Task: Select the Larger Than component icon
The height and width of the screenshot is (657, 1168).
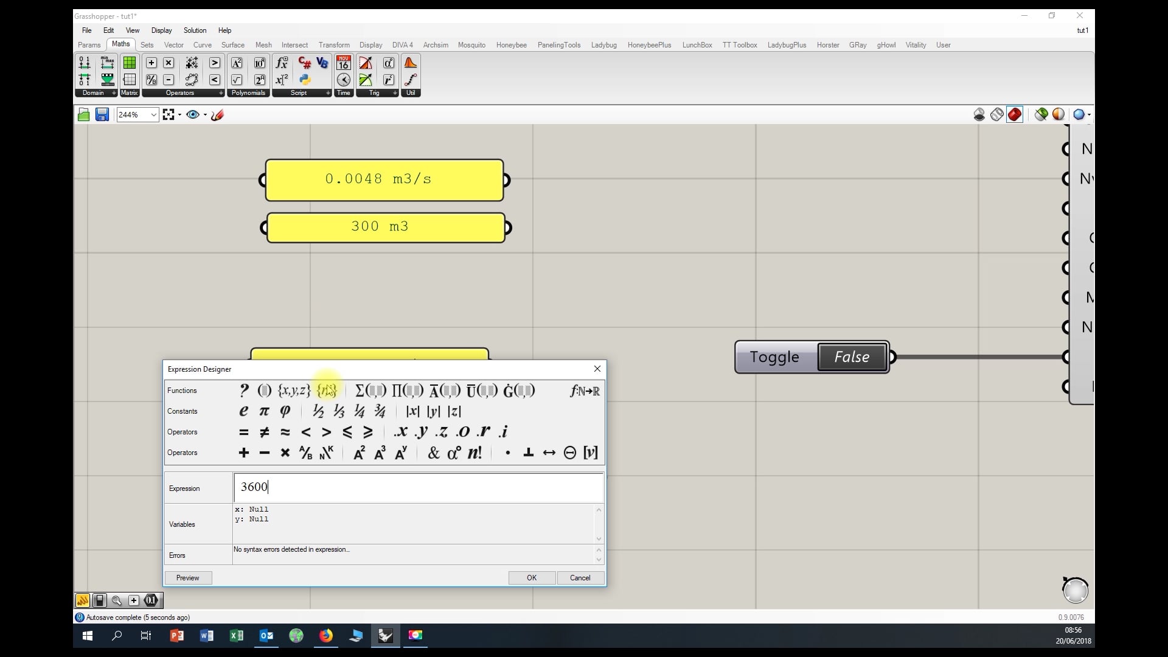Action: (x=215, y=63)
